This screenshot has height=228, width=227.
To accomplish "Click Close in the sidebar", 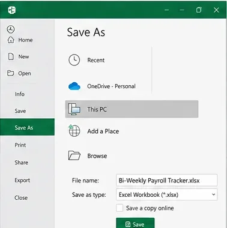I will [21, 198].
